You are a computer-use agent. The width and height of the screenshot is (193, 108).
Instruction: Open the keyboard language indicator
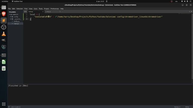[x=176, y=1]
